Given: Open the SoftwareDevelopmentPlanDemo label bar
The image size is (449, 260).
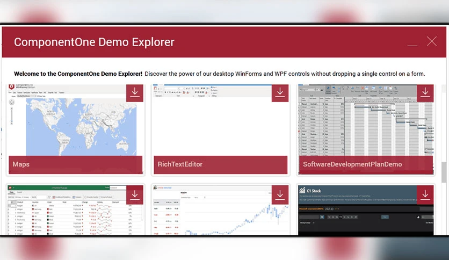Looking at the screenshot, I should click(x=366, y=164).
